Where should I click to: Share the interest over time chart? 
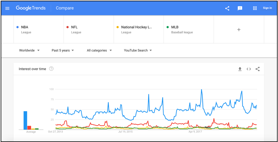[258, 69]
